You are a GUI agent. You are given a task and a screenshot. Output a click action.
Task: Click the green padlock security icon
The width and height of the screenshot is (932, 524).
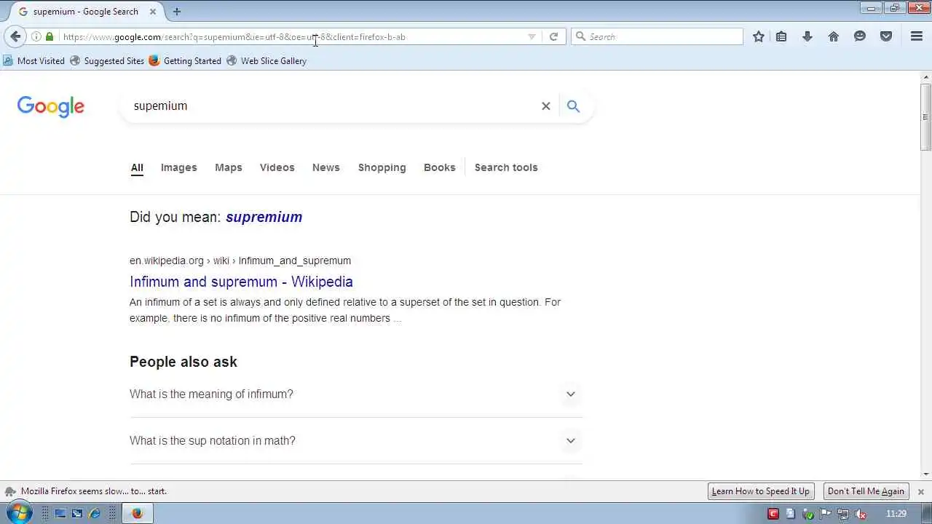[x=50, y=36]
